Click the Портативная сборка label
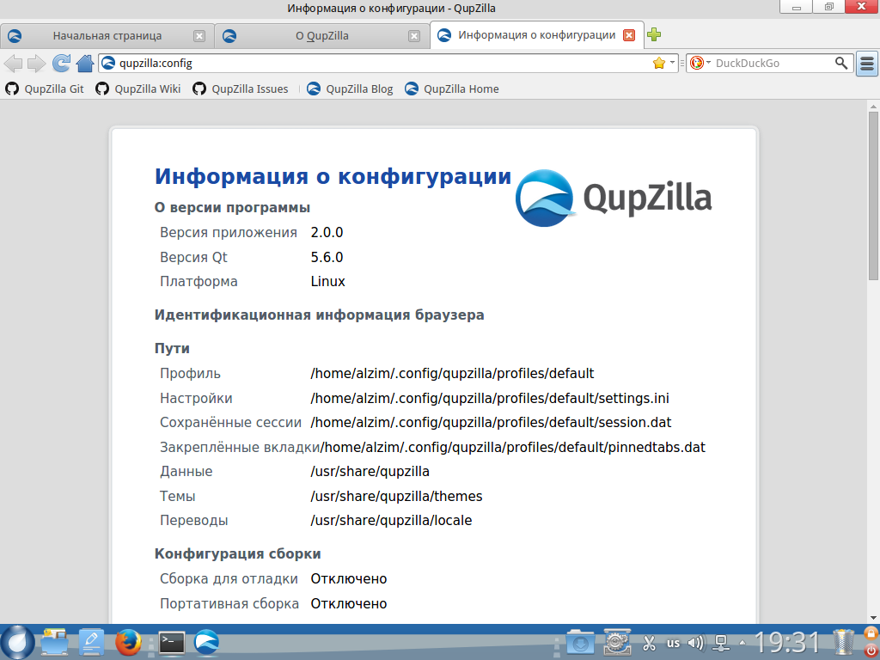 click(229, 603)
